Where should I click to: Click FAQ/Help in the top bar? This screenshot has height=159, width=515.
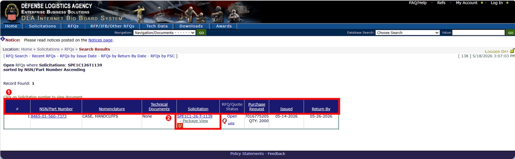point(418,3)
